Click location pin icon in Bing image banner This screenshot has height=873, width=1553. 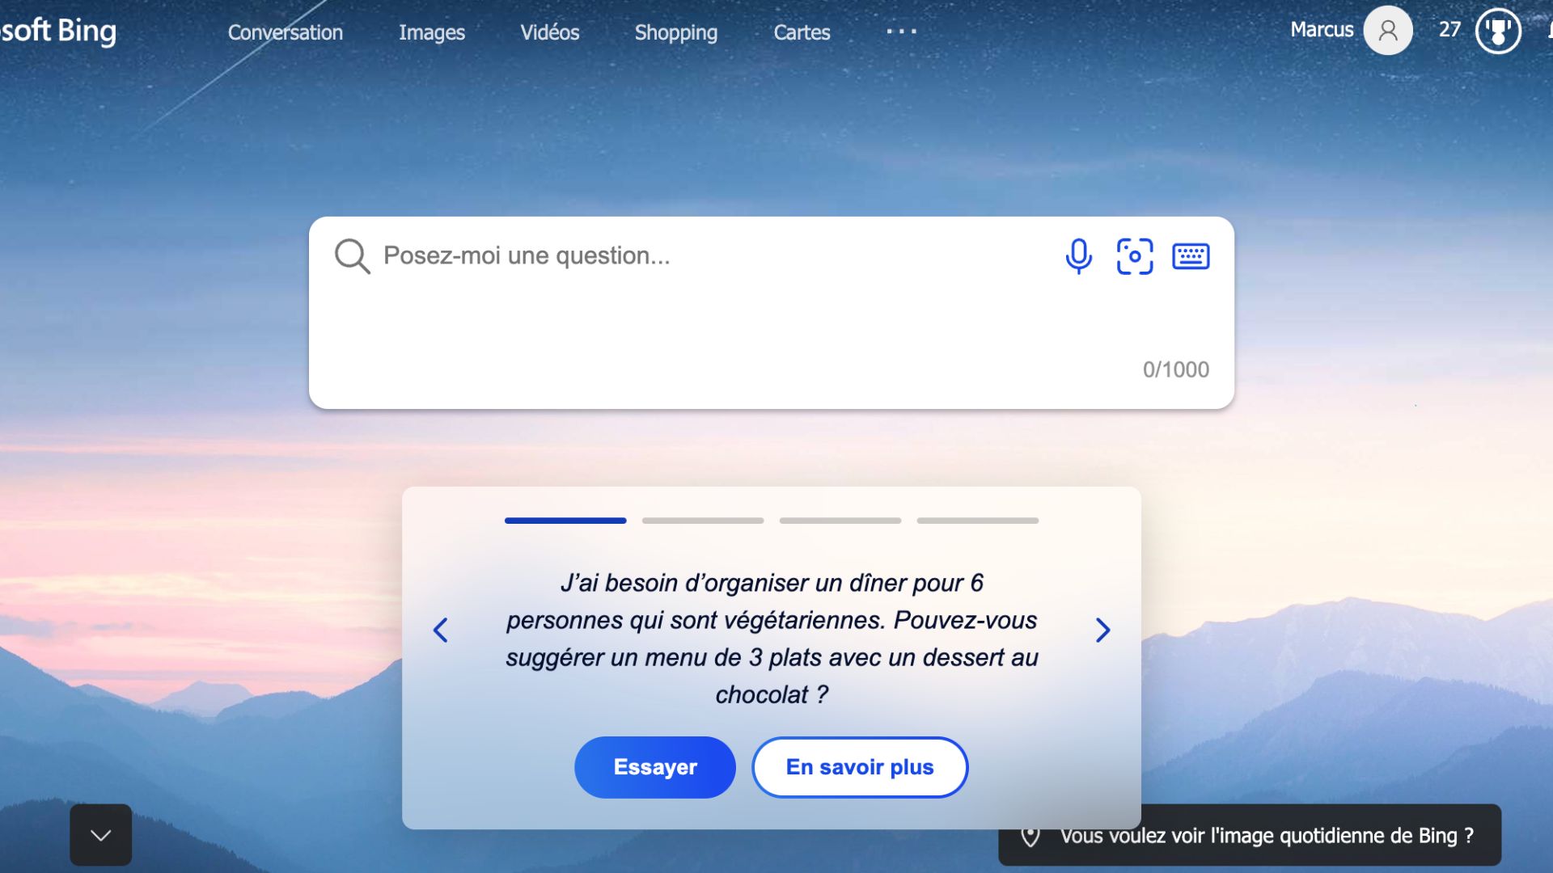[1030, 836]
